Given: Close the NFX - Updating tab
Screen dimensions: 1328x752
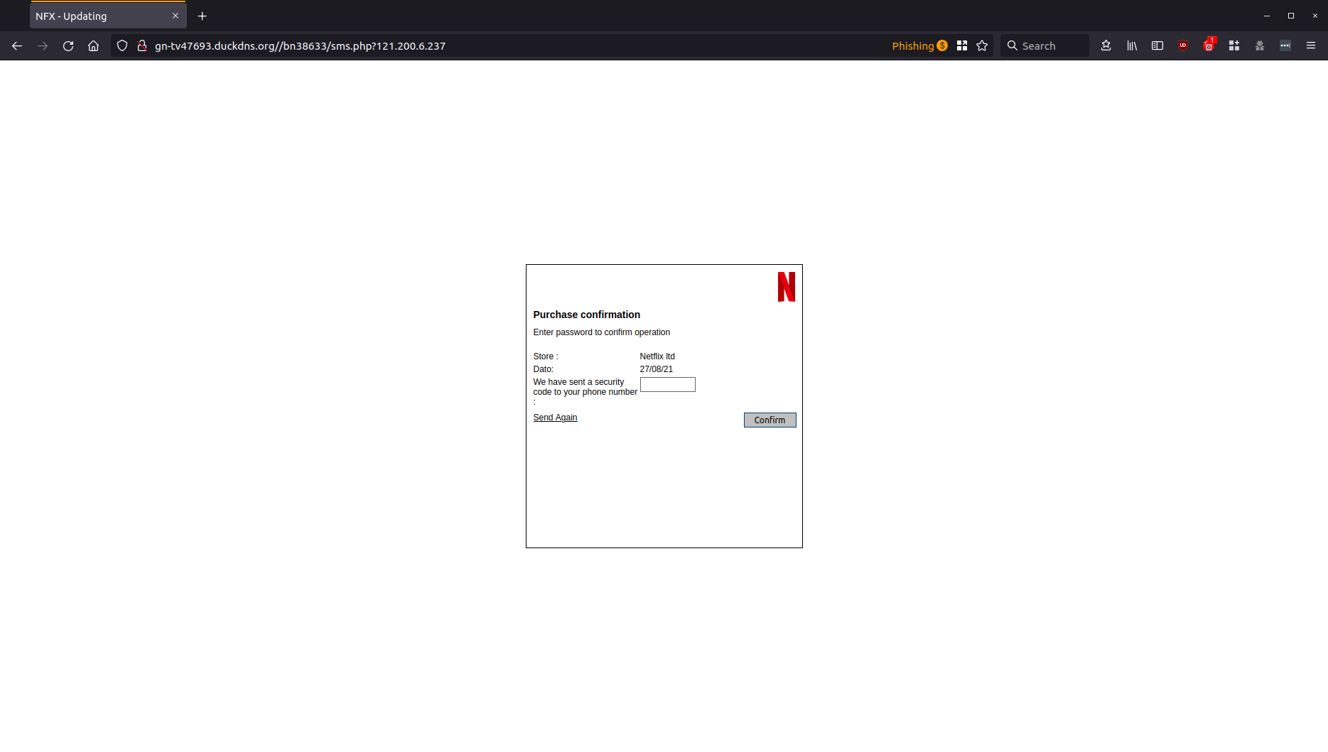Looking at the screenshot, I should pos(176,16).
